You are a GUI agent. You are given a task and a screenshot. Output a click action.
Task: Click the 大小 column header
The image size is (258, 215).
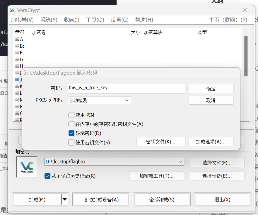click(x=130, y=32)
